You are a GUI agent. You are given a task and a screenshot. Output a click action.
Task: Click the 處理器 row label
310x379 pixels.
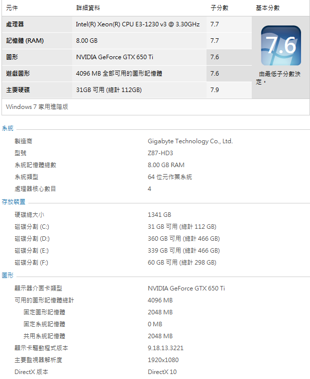coord(15,24)
